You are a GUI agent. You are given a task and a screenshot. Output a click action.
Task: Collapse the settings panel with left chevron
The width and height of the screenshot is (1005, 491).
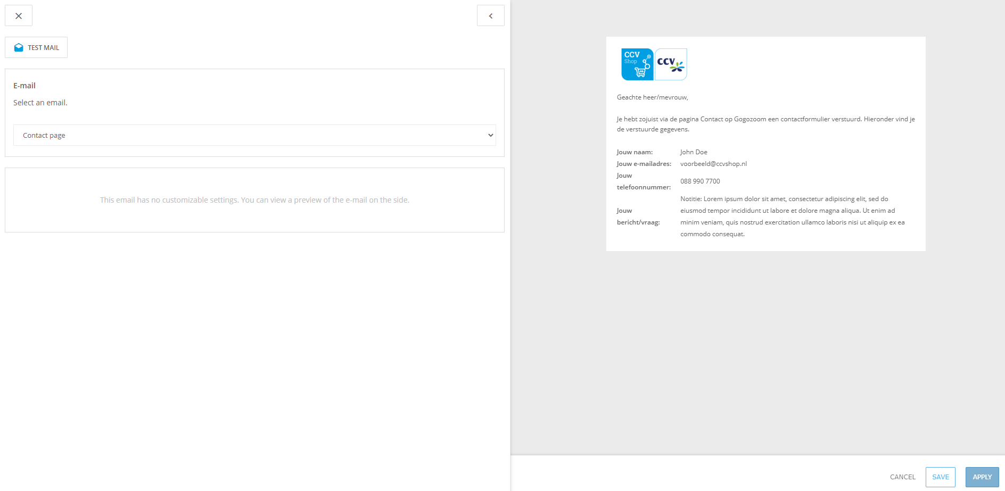click(x=490, y=16)
